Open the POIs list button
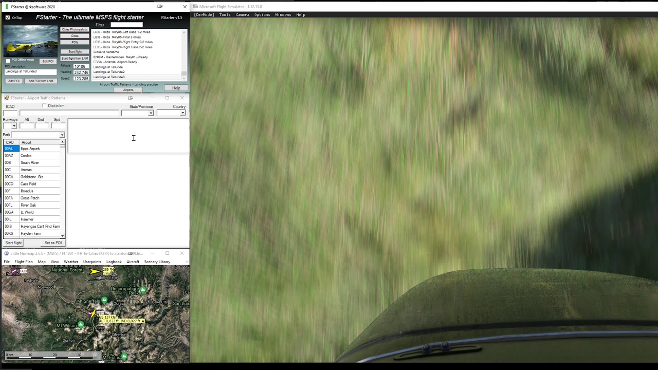 coord(75,42)
